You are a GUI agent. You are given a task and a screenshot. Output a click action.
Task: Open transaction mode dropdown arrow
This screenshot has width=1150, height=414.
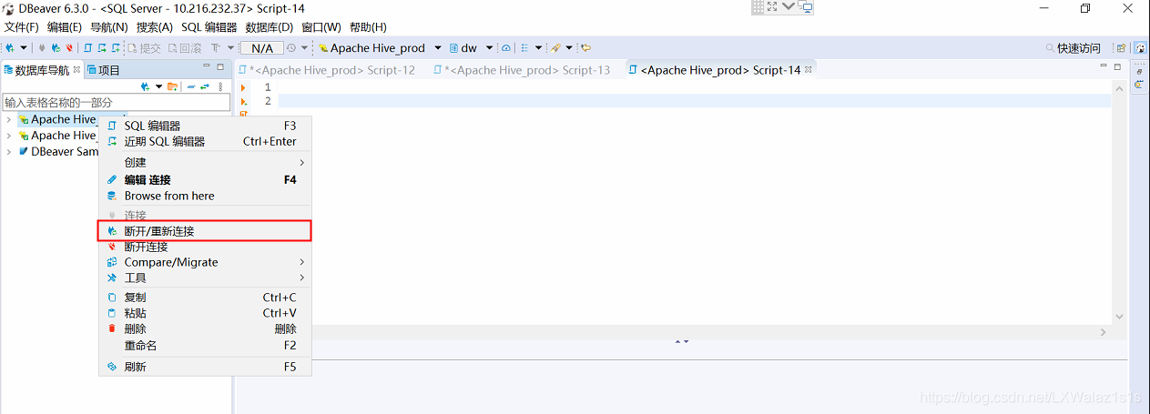(230, 47)
